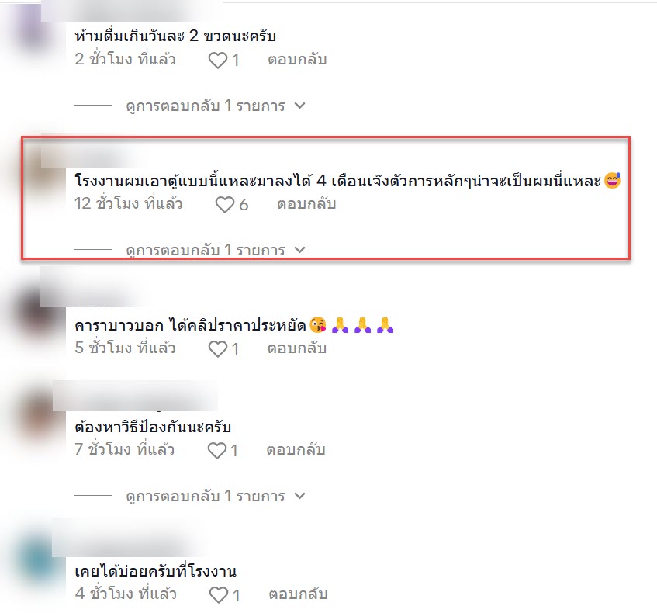Reply to the คาราบาวบอก comment
This screenshot has width=657, height=613.
coord(297,348)
